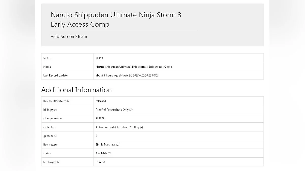Image resolution: width=305 pixels, height=171 pixels.
Task: Click the View Sub on Steam link
Action: coord(69,36)
